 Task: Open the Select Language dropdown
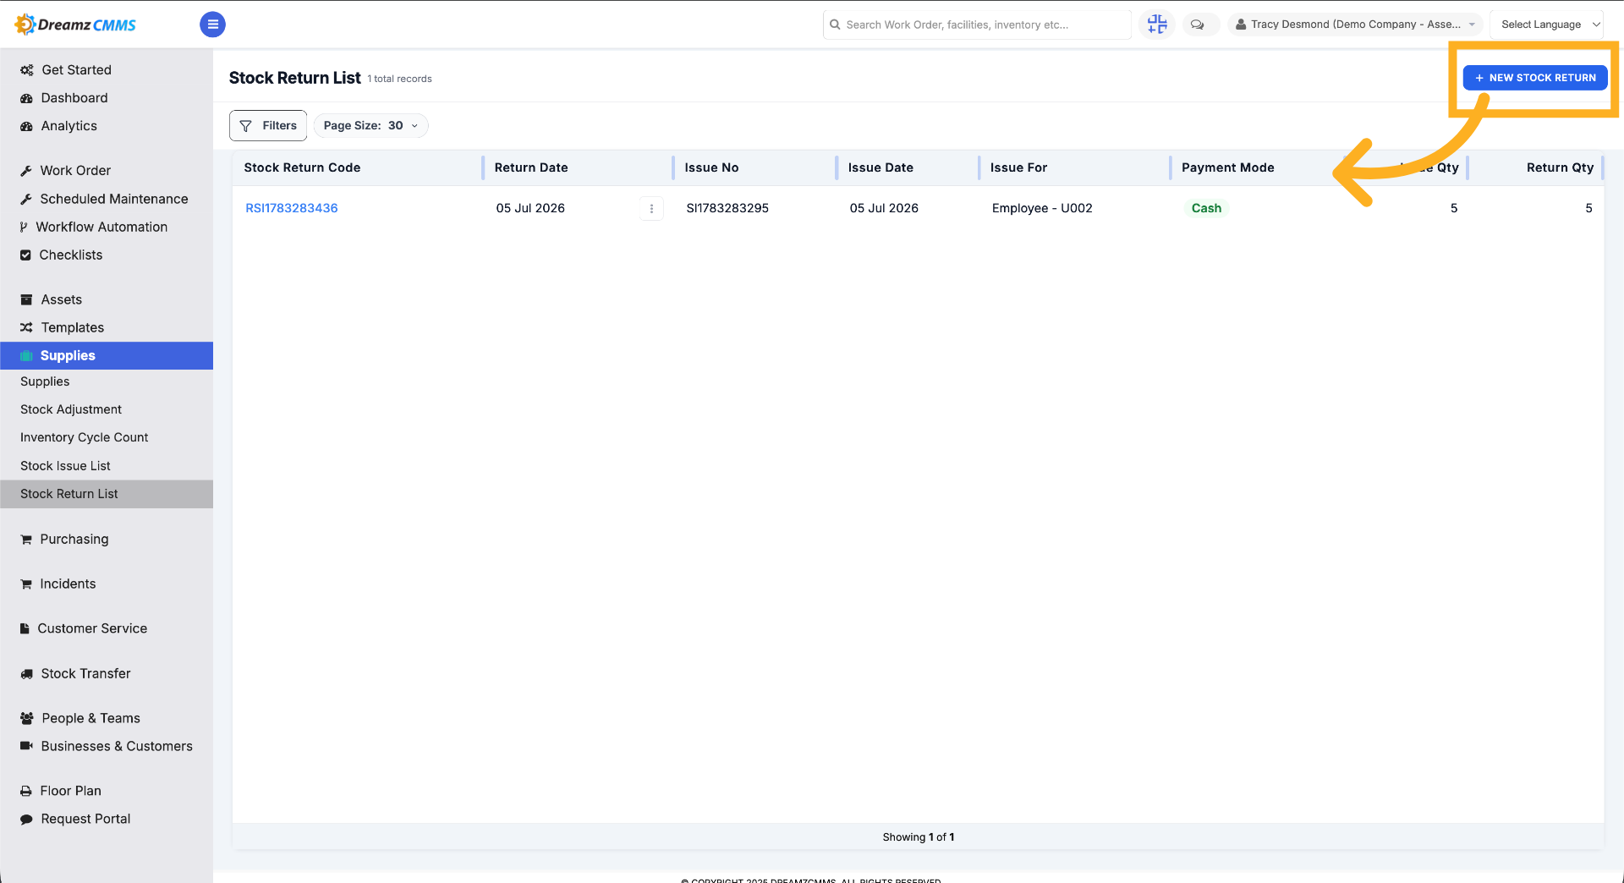click(1546, 25)
